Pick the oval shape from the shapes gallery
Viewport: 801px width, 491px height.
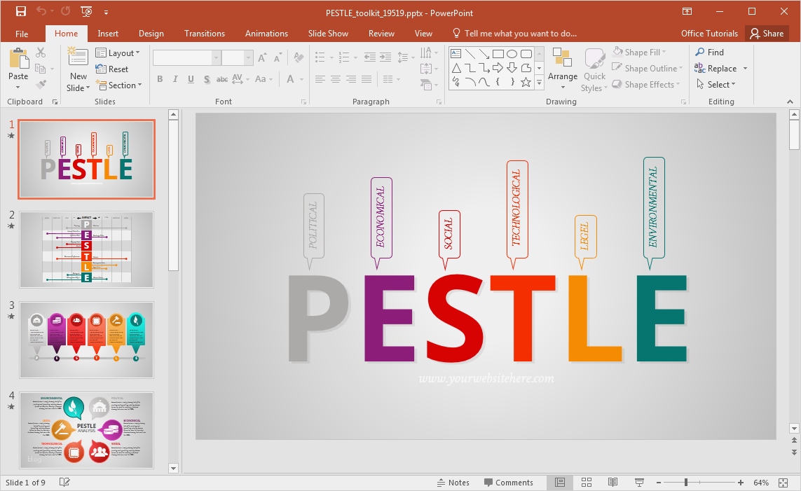pyautogui.click(x=512, y=54)
